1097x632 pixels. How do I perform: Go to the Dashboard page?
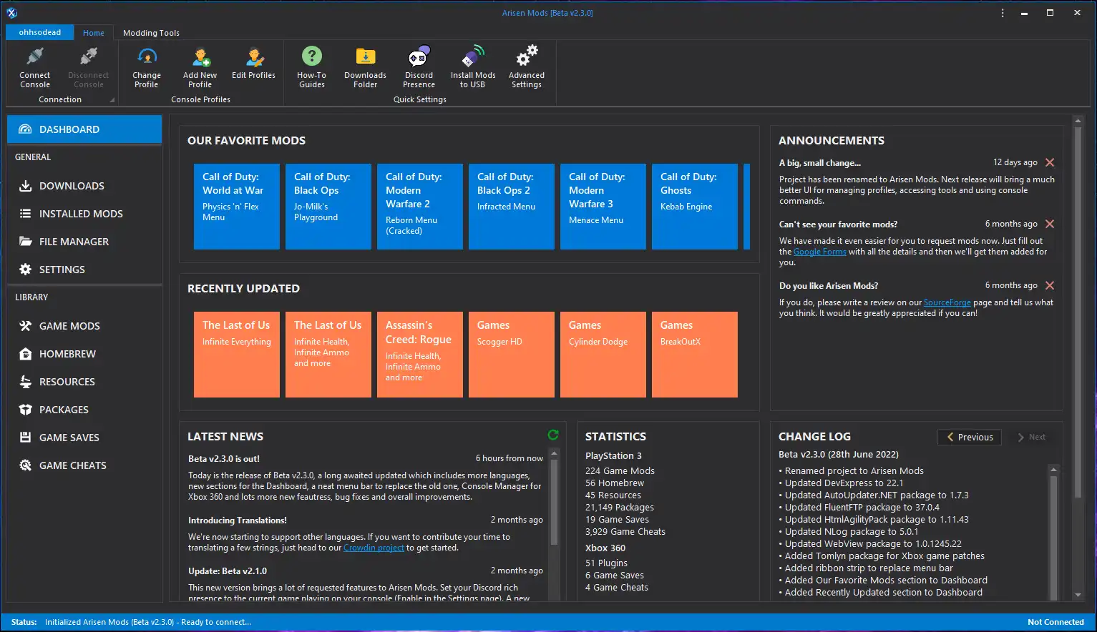point(84,129)
